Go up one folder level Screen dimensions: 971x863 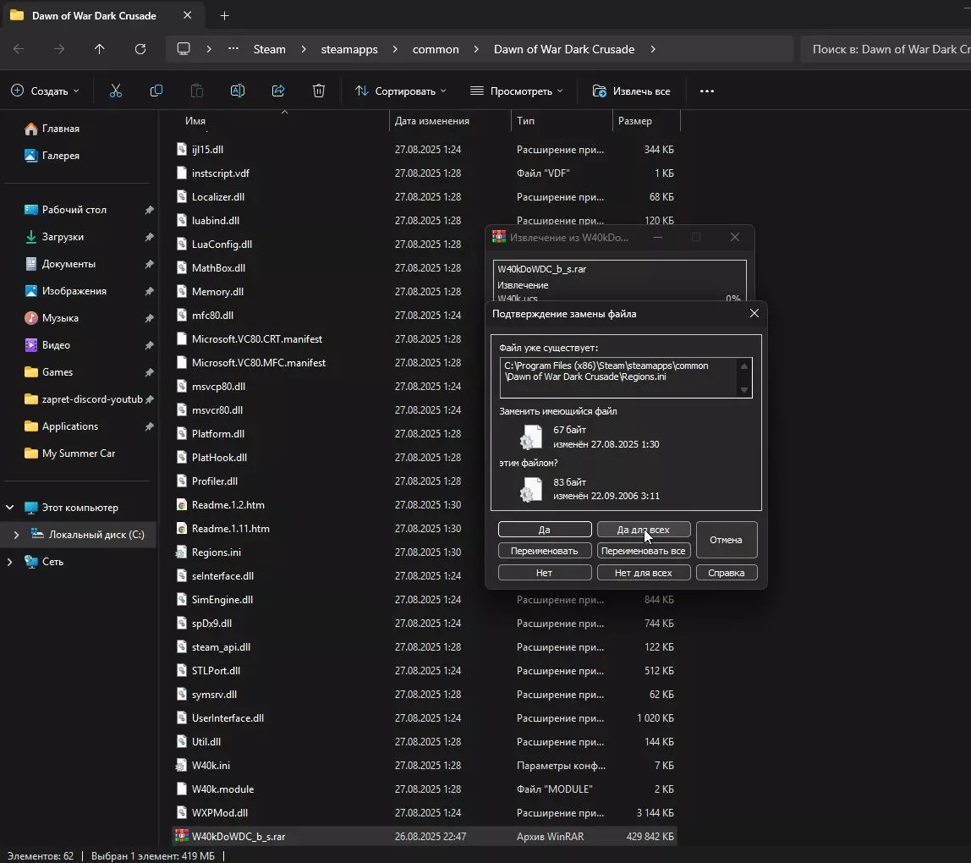point(100,49)
